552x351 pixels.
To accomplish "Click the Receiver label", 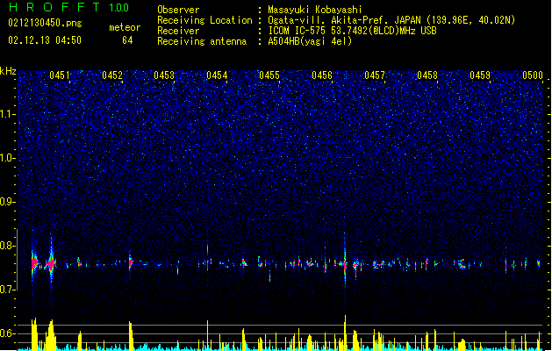I will tap(178, 31).
